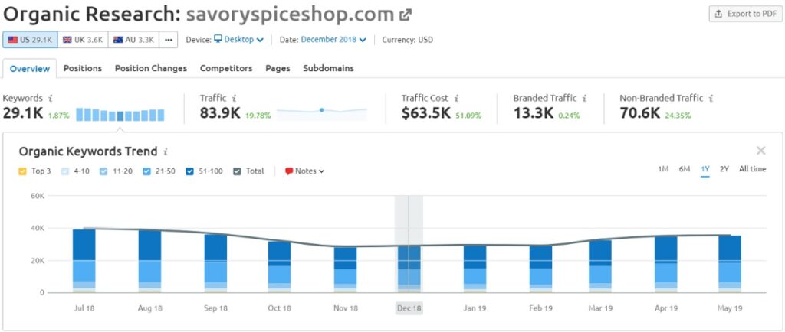This screenshot has height=332, width=785.
Task: Click the Traffic sparkline chart
Action: (x=321, y=114)
